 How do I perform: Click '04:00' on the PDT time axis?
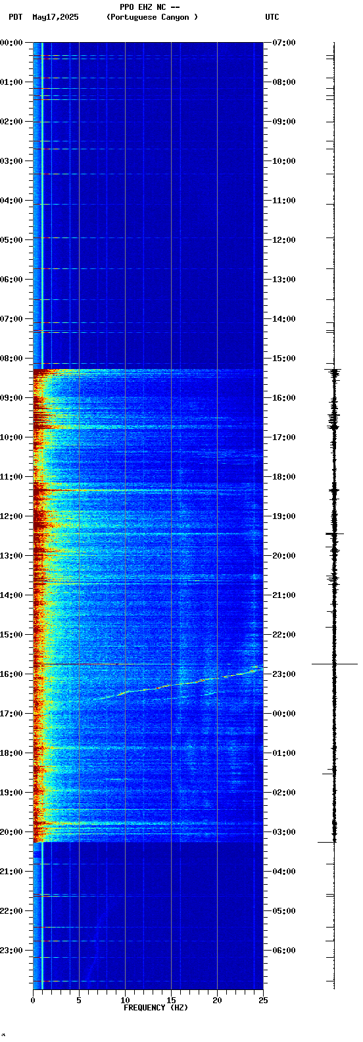[x=12, y=201]
